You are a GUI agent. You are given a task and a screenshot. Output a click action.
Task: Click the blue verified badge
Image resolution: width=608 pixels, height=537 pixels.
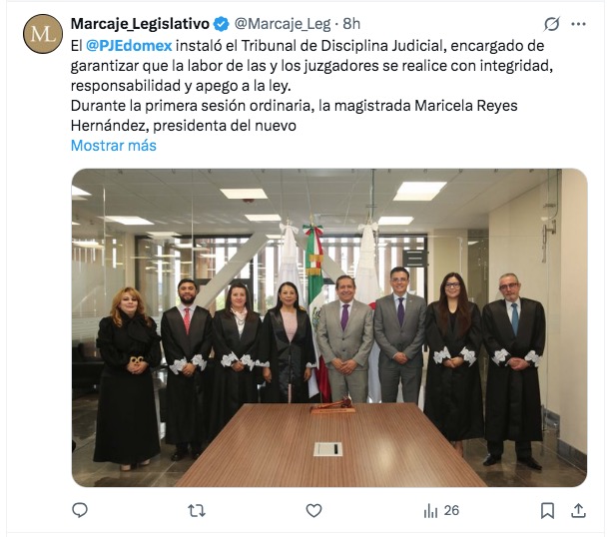tap(222, 24)
